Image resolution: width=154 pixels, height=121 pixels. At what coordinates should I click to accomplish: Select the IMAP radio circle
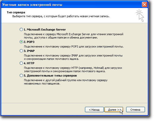pyautogui.click(x=21, y=51)
